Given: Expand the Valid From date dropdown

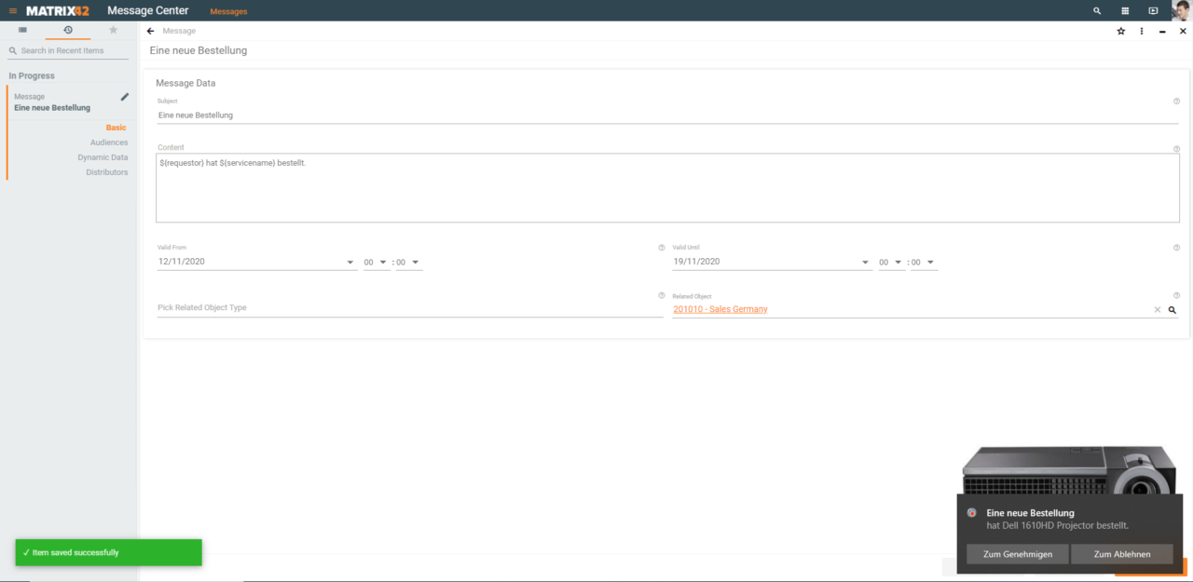Looking at the screenshot, I should coord(350,263).
